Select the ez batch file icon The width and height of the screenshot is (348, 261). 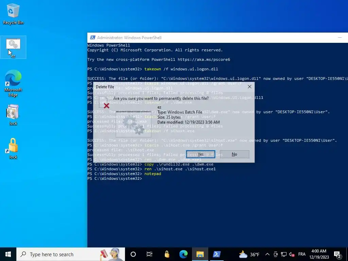13,47
